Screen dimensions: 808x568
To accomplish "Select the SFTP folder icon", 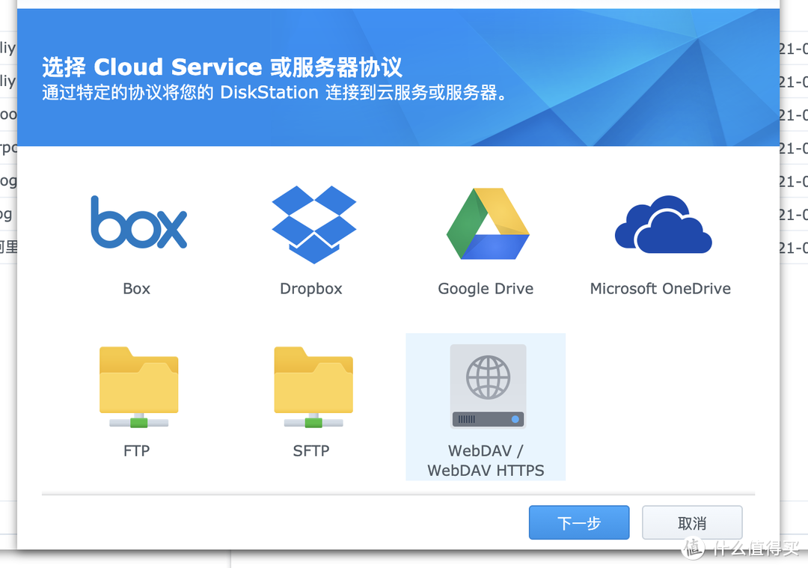I will pos(313,387).
